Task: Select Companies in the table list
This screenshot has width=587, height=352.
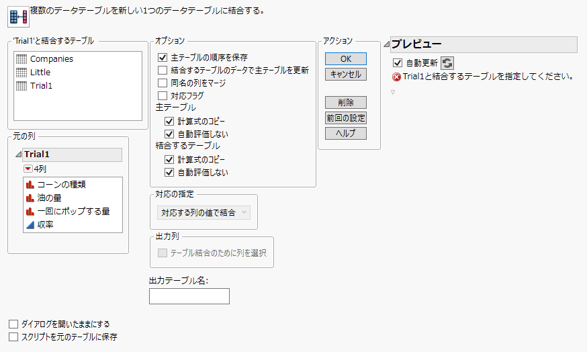Action: click(52, 59)
